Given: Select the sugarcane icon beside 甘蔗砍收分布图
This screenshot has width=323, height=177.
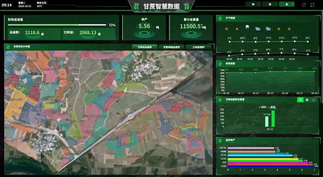Looking at the screenshot, I should 8,47.
